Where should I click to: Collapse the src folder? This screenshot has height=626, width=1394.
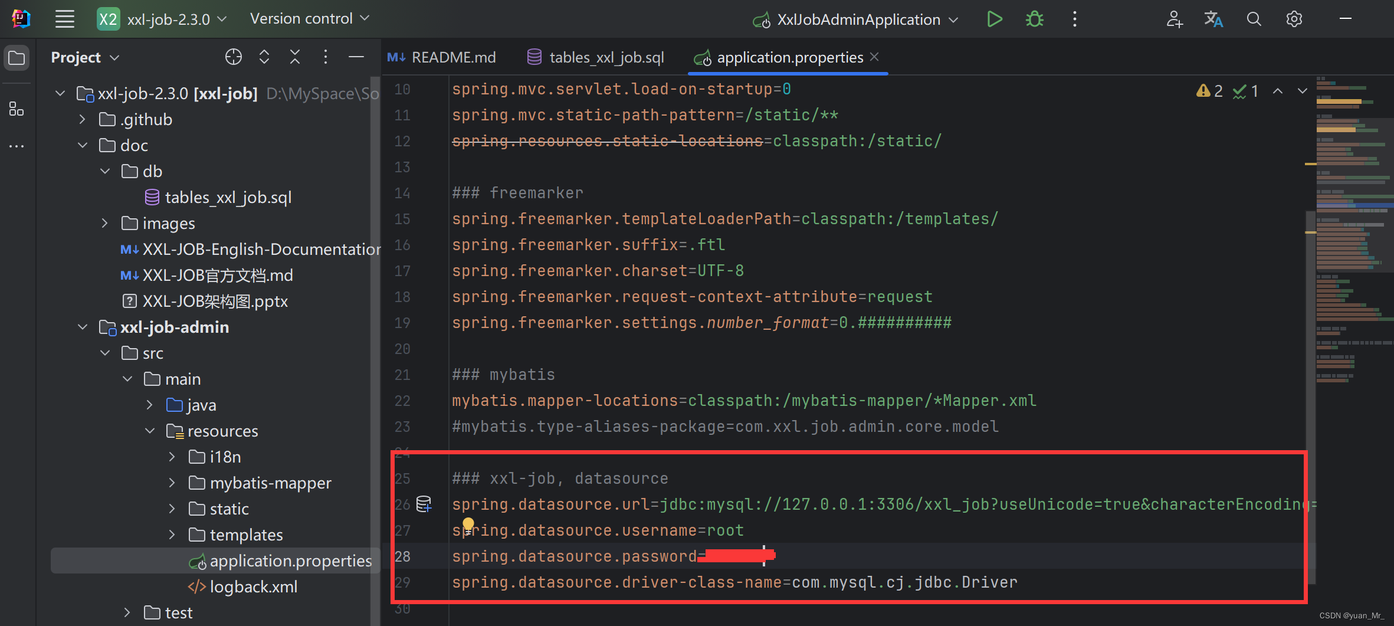pos(104,353)
